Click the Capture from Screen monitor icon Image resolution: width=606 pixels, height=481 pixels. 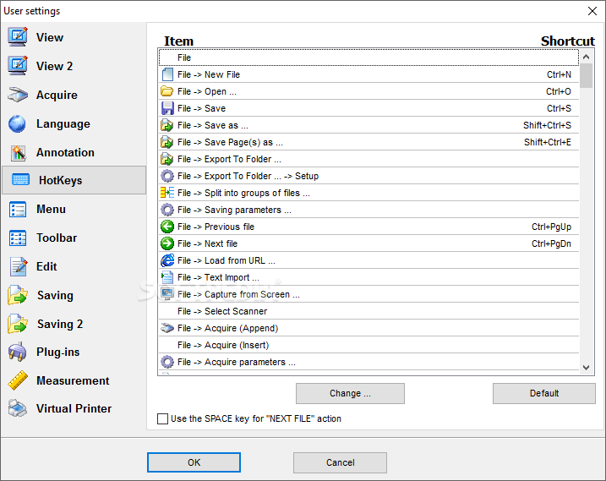click(167, 294)
